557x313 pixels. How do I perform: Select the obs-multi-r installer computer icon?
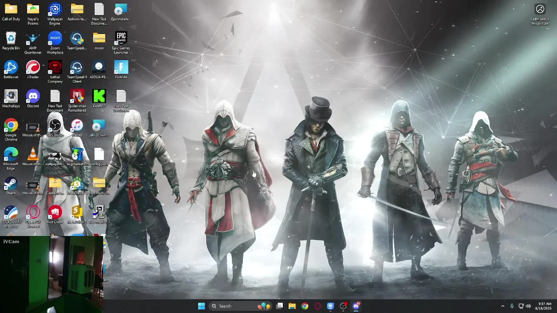[x=99, y=215]
